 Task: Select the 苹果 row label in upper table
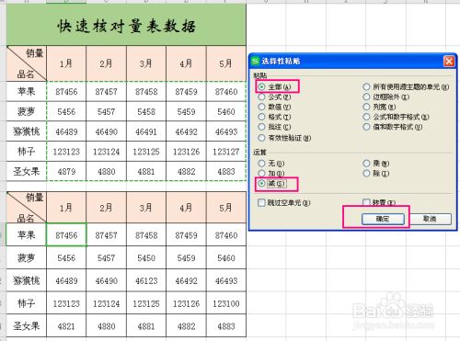(27, 92)
